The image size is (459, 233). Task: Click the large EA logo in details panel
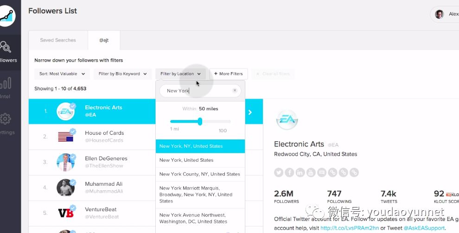click(287, 120)
